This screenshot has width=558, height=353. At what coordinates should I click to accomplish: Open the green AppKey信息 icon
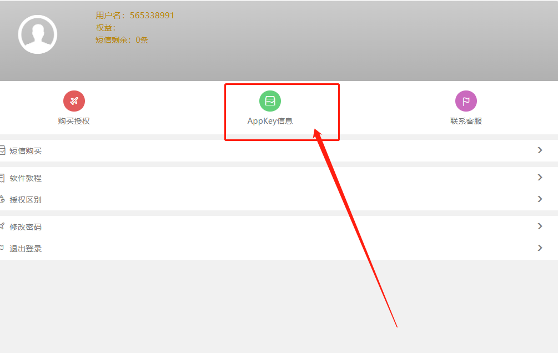click(270, 101)
